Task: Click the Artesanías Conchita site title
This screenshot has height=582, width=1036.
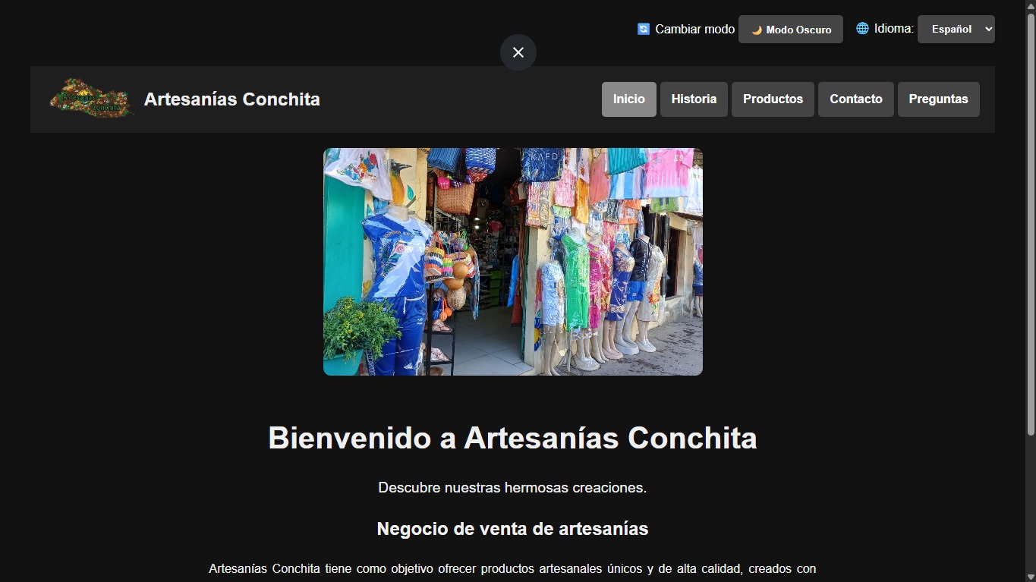Action: 232,99
